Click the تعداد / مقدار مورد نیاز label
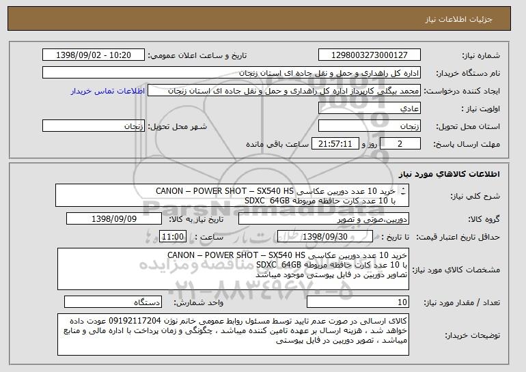The height and width of the screenshot is (372, 526). click(462, 302)
